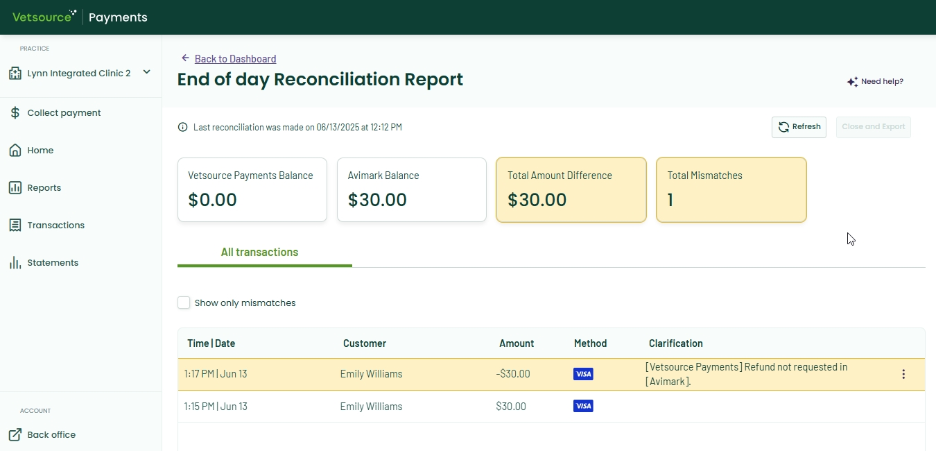
Task: Click the back arrow icon beside Back to Dashboard
Action: (185, 58)
